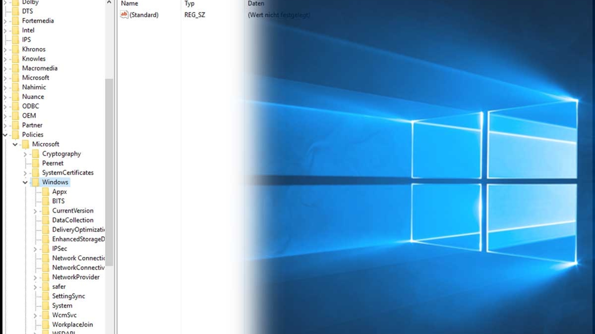595x334 pixels.
Task: Click the Peernet folder icon
Action: click(36, 163)
